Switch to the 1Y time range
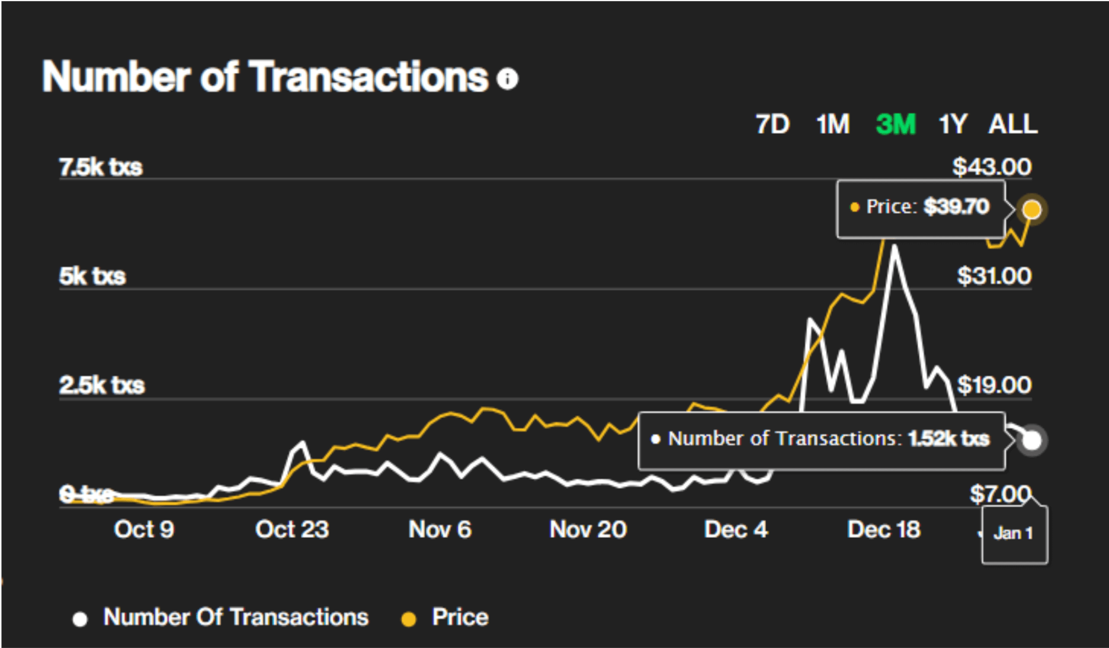 (x=952, y=124)
